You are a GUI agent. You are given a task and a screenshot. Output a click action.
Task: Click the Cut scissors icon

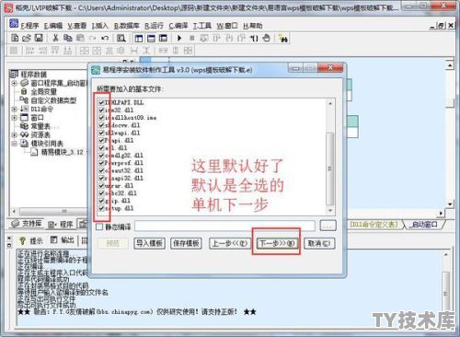click(55, 38)
